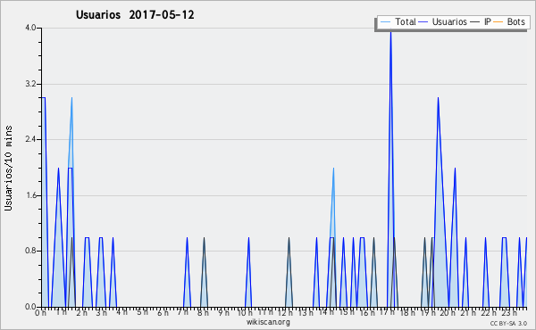The width and height of the screenshot is (536, 330).
Task: Click the '10 h' x-axis label
Action: coord(245,313)
